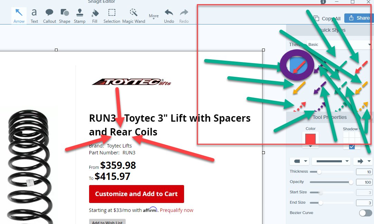Click the Toytec Lifts logo in the canvas

pos(132,82)
